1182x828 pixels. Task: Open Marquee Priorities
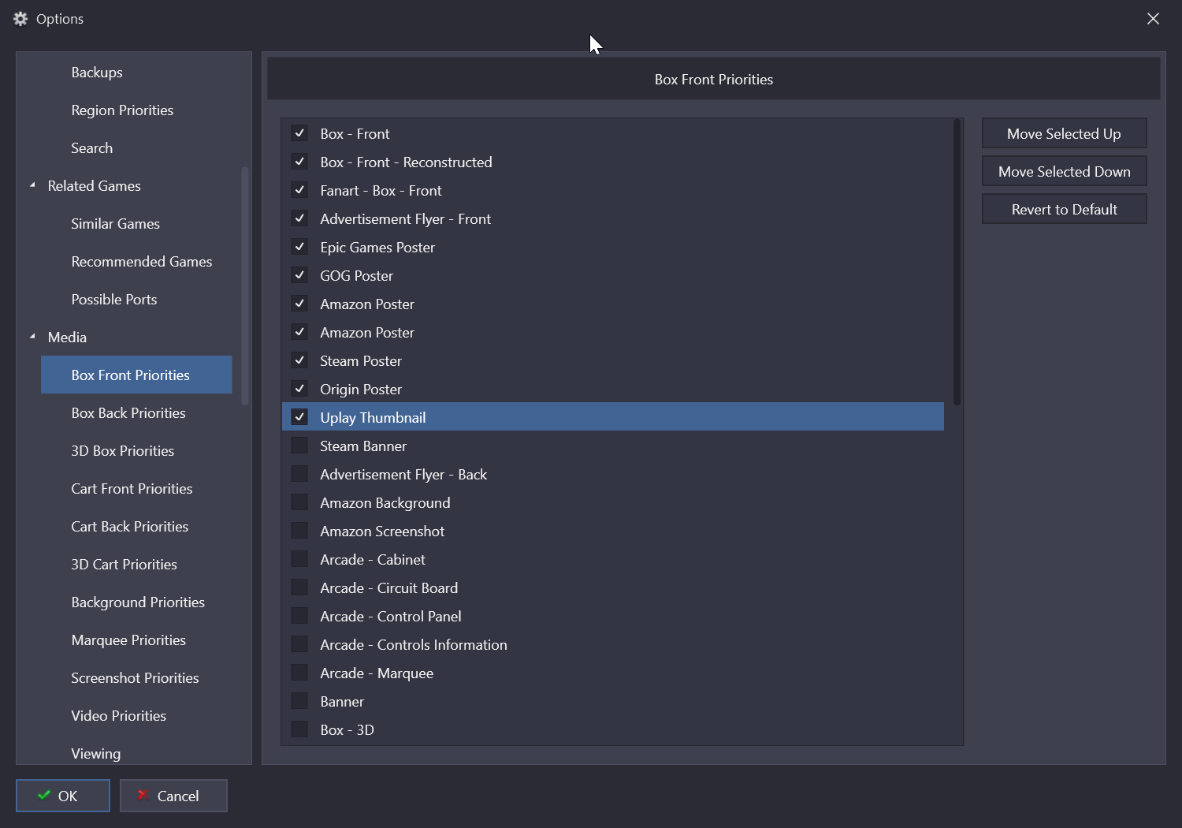pos(128,640)
